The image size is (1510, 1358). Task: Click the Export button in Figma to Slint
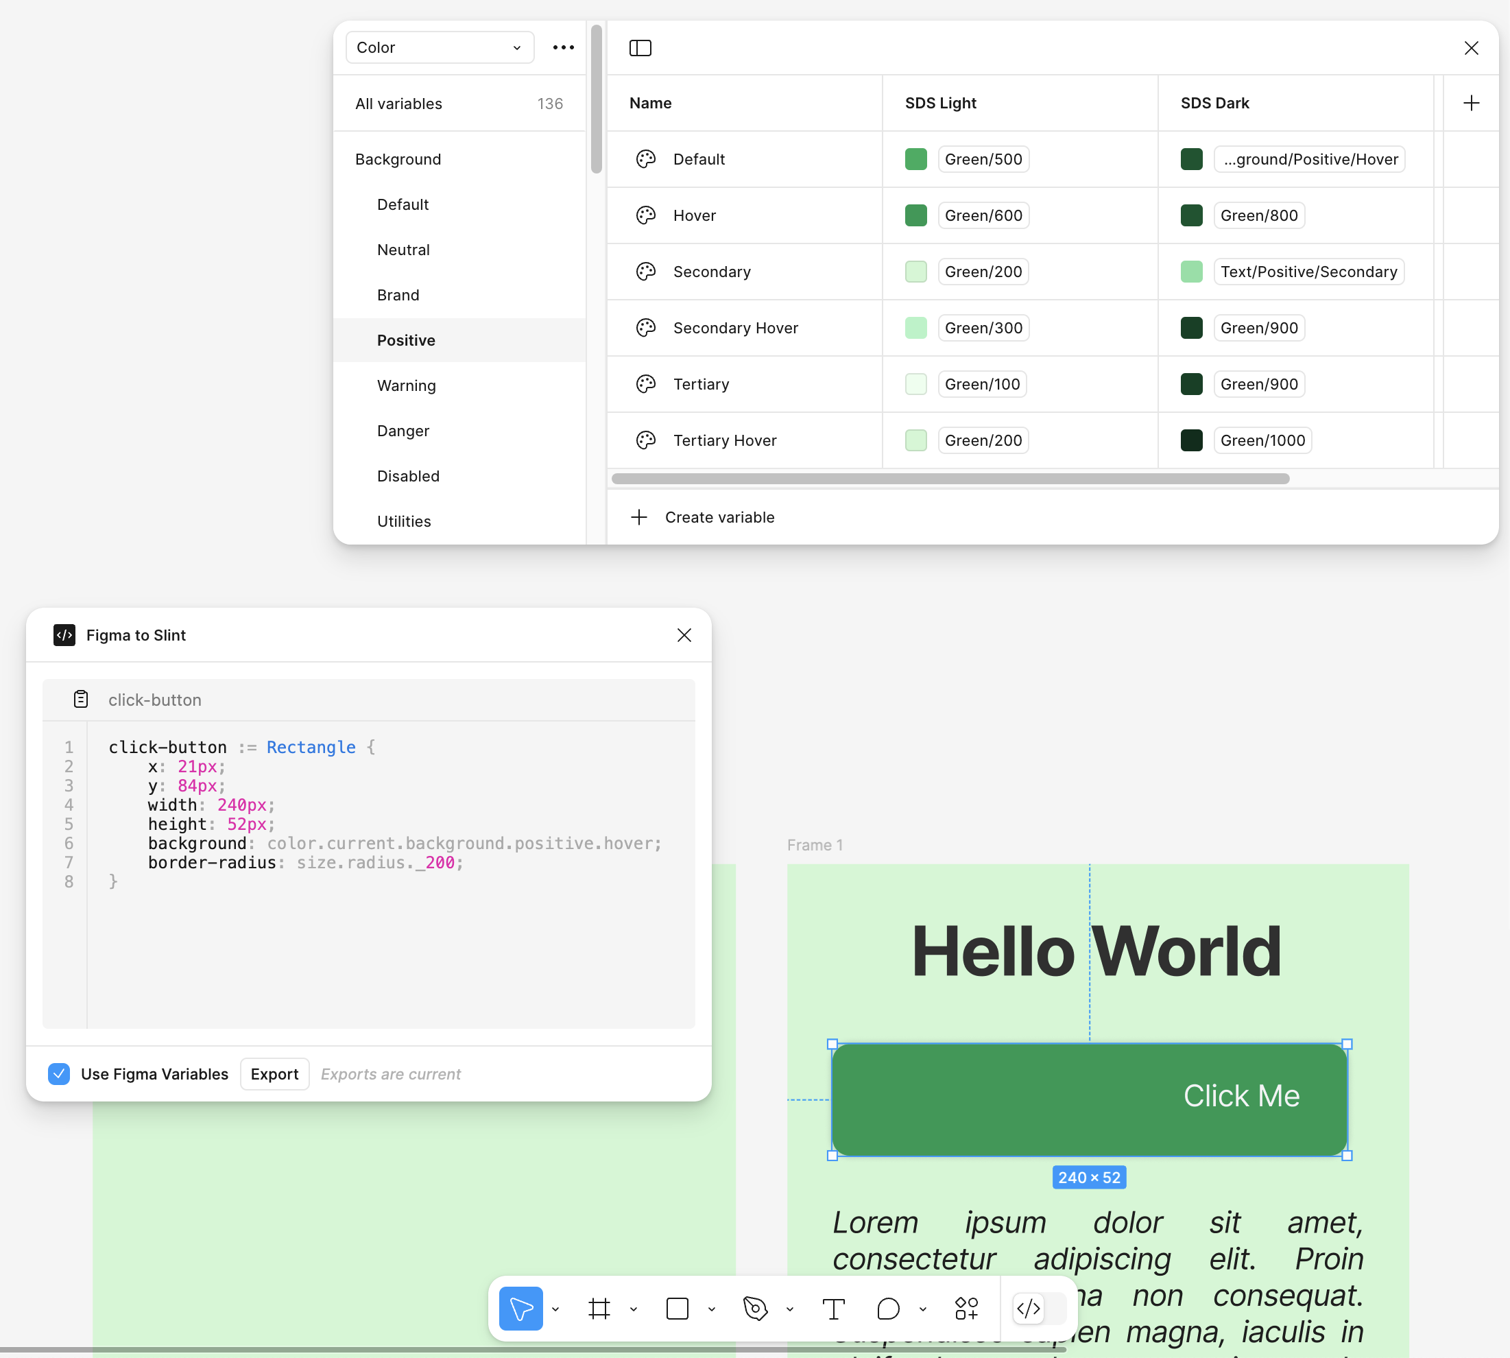[x=274, y=1074]
